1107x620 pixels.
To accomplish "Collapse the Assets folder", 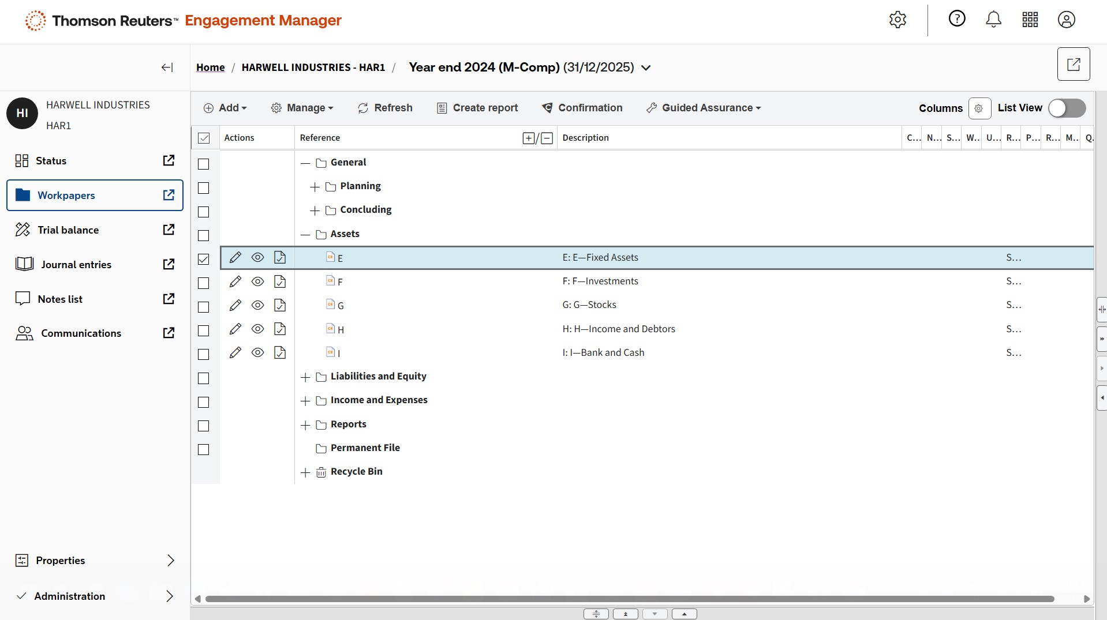I will tap(305, 235).
